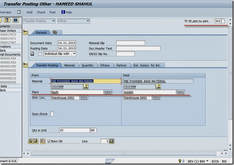This screenshot has width=234, height=165.
Task: Open purchase order 500017471 in left list
Action: [x=8, y=39]
